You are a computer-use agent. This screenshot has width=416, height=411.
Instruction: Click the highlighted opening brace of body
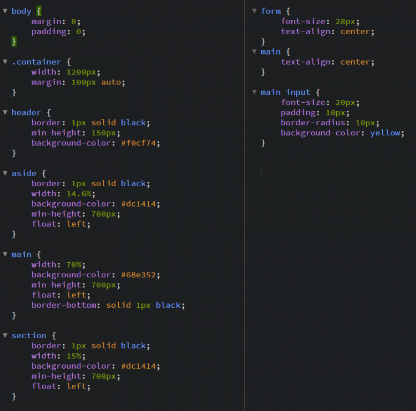click(x=39, y=11)
